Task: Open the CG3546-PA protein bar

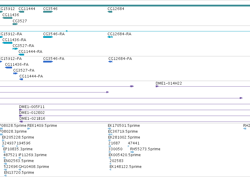Action: tap(48, 62)
